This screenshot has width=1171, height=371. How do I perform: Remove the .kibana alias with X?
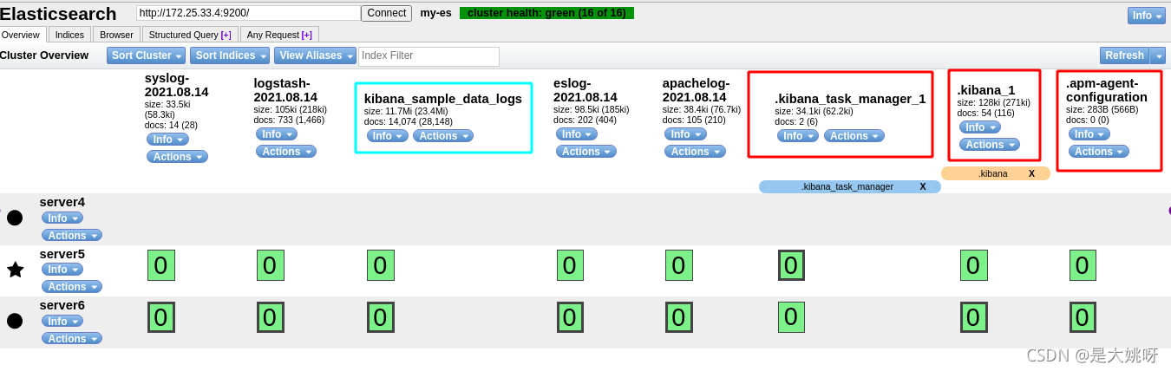(x=1031, y=173)
